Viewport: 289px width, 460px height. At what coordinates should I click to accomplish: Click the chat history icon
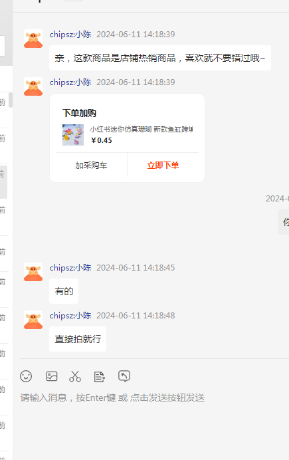[124, 376]
